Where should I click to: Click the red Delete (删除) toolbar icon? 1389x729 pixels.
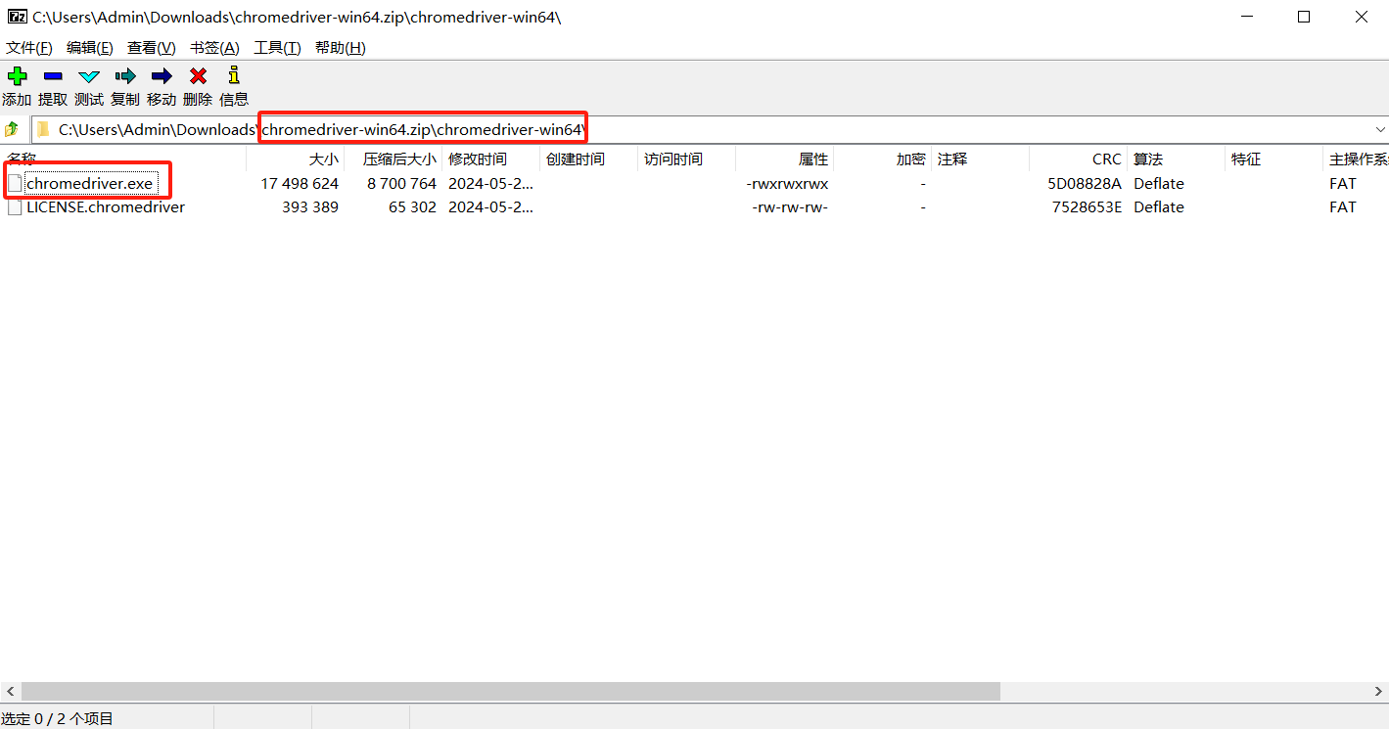pos(198,76)
